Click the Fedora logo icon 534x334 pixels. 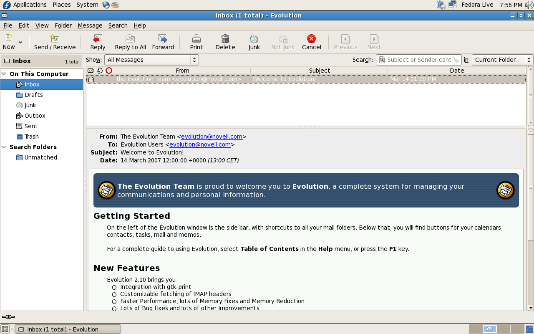point(6,5)
